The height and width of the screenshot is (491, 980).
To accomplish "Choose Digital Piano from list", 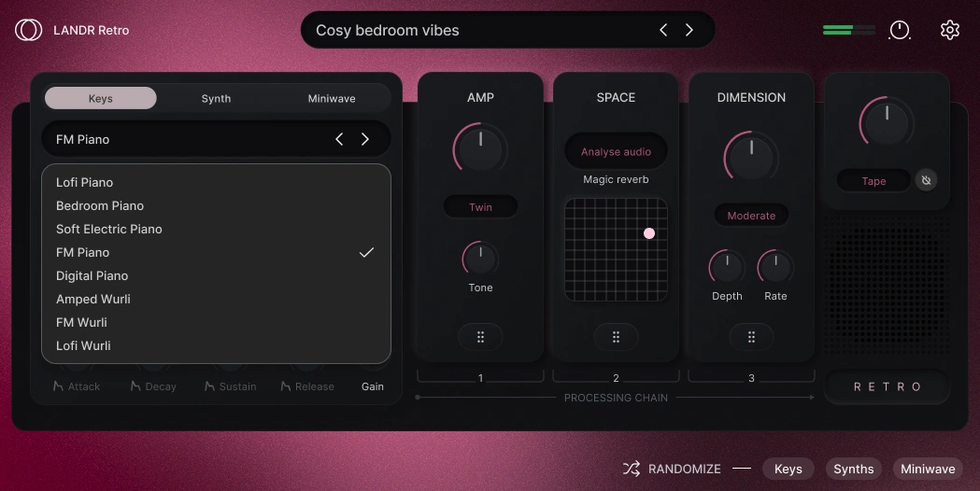I will click(x=216, y=275).
